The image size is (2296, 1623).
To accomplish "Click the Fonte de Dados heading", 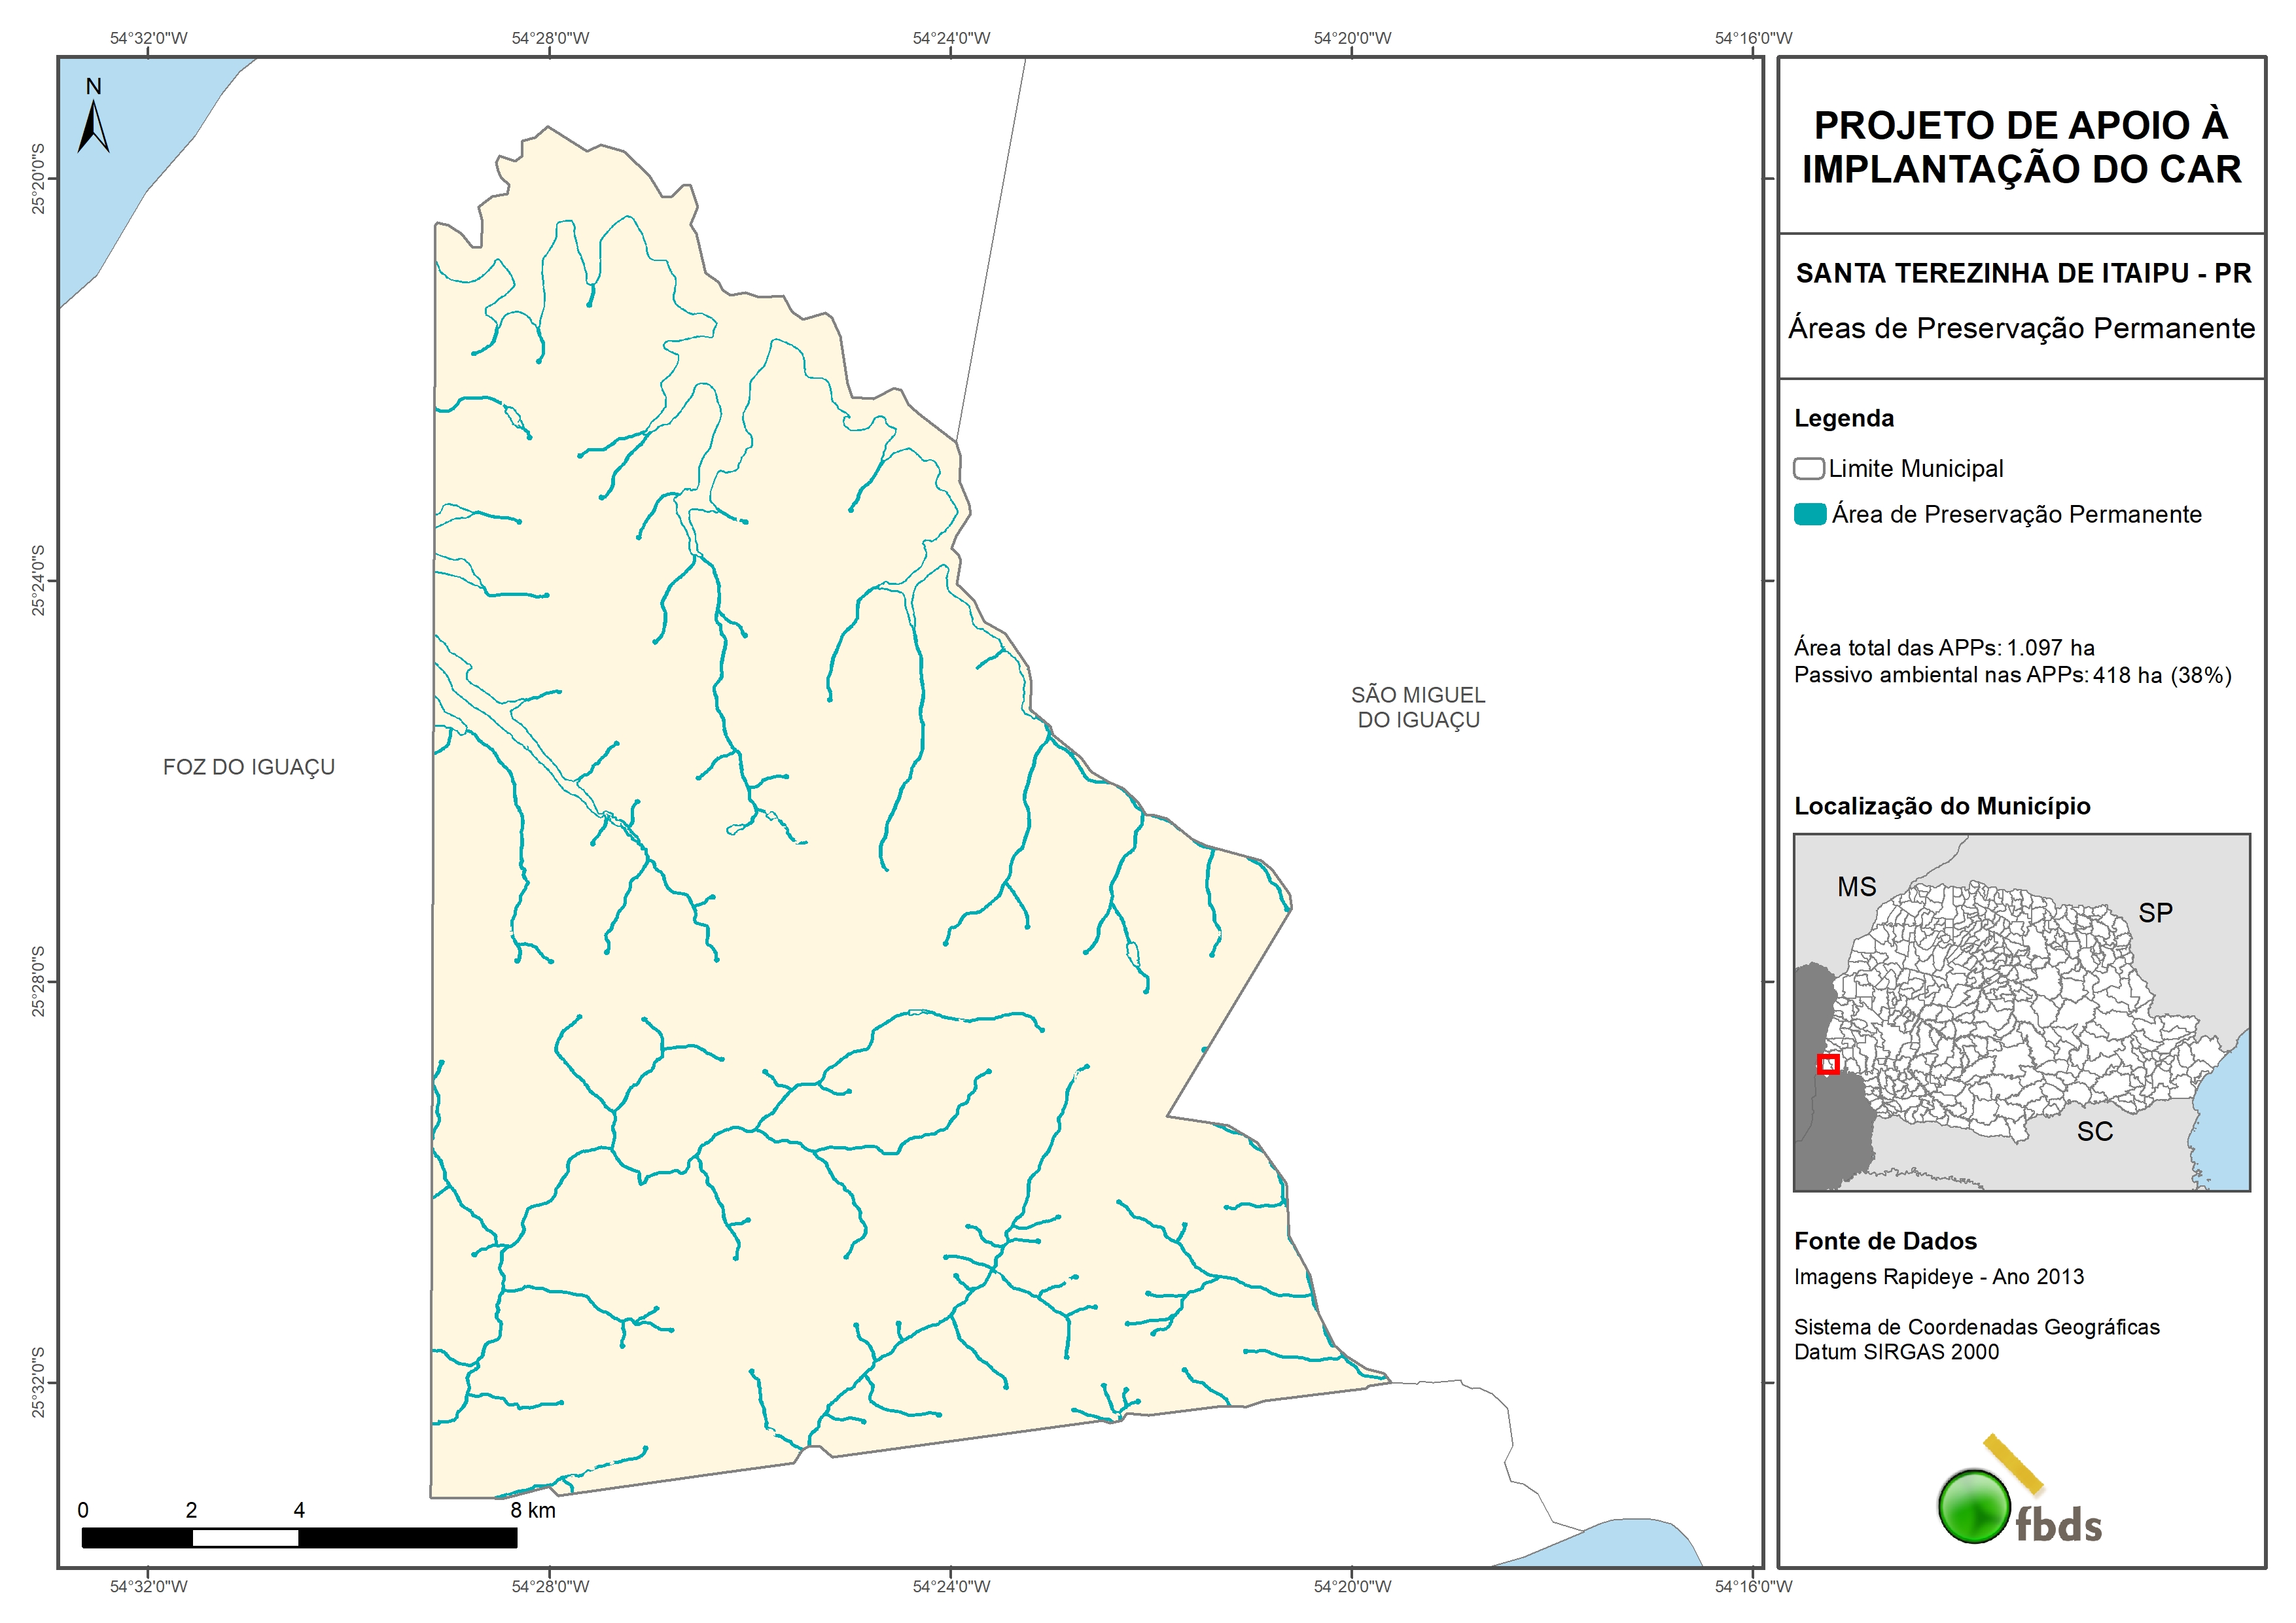I will [x=1885, y=1241].
